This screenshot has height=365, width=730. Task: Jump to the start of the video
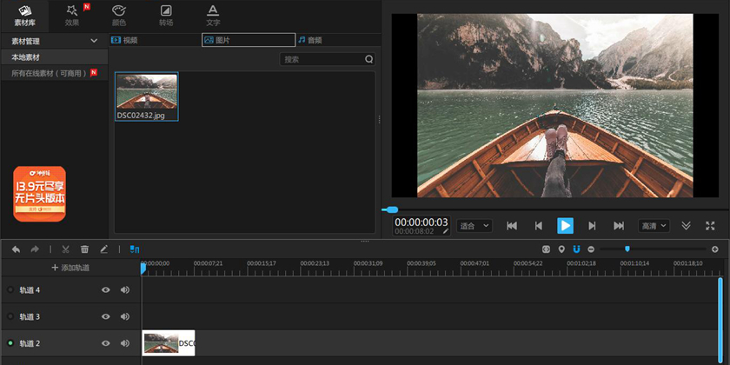click(x=512, y=226)
